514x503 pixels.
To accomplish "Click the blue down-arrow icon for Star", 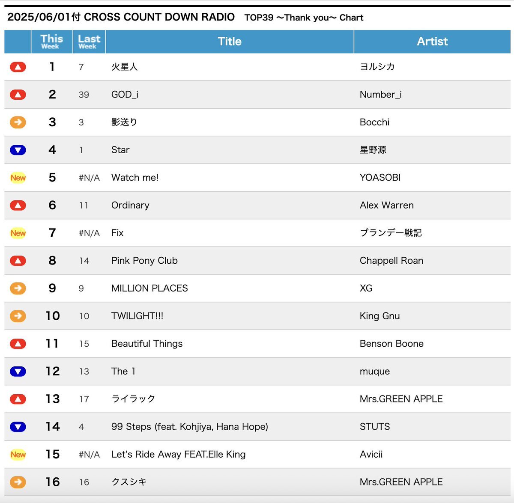I will (18, 150).
